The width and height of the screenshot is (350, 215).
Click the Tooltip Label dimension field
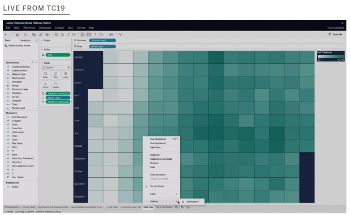point(18,108)
